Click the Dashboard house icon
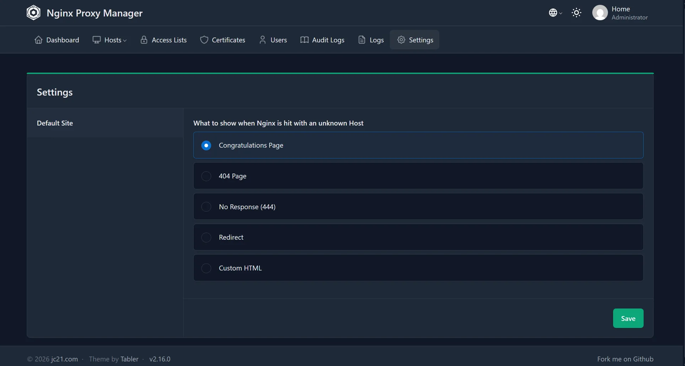The height and width of the screenshot is (366, 685). 39,40
